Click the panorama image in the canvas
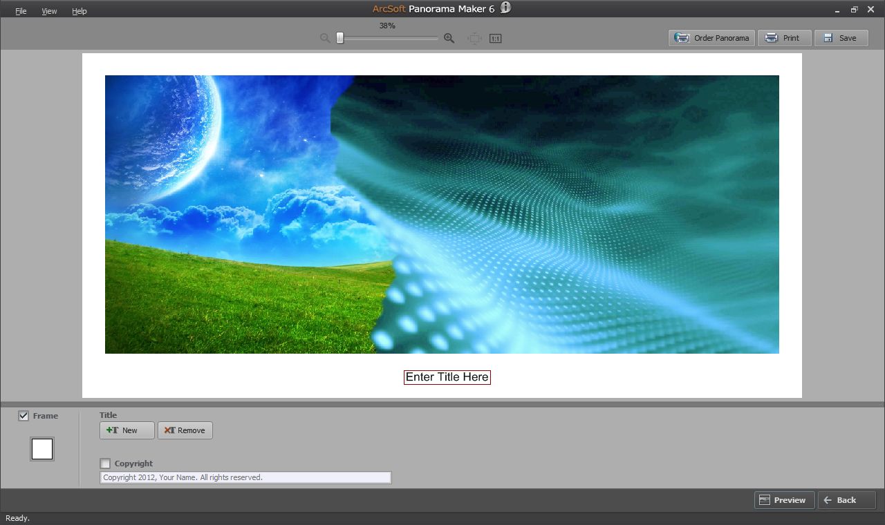 coord(442,214)
